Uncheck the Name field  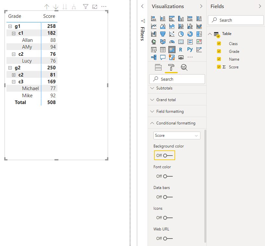pyautogui.click(x=219, y=59)
